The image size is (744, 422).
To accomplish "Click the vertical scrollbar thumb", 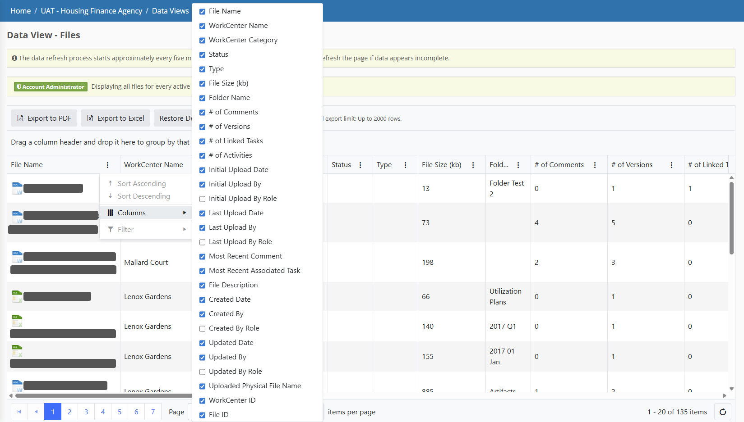I will (731, 218).
